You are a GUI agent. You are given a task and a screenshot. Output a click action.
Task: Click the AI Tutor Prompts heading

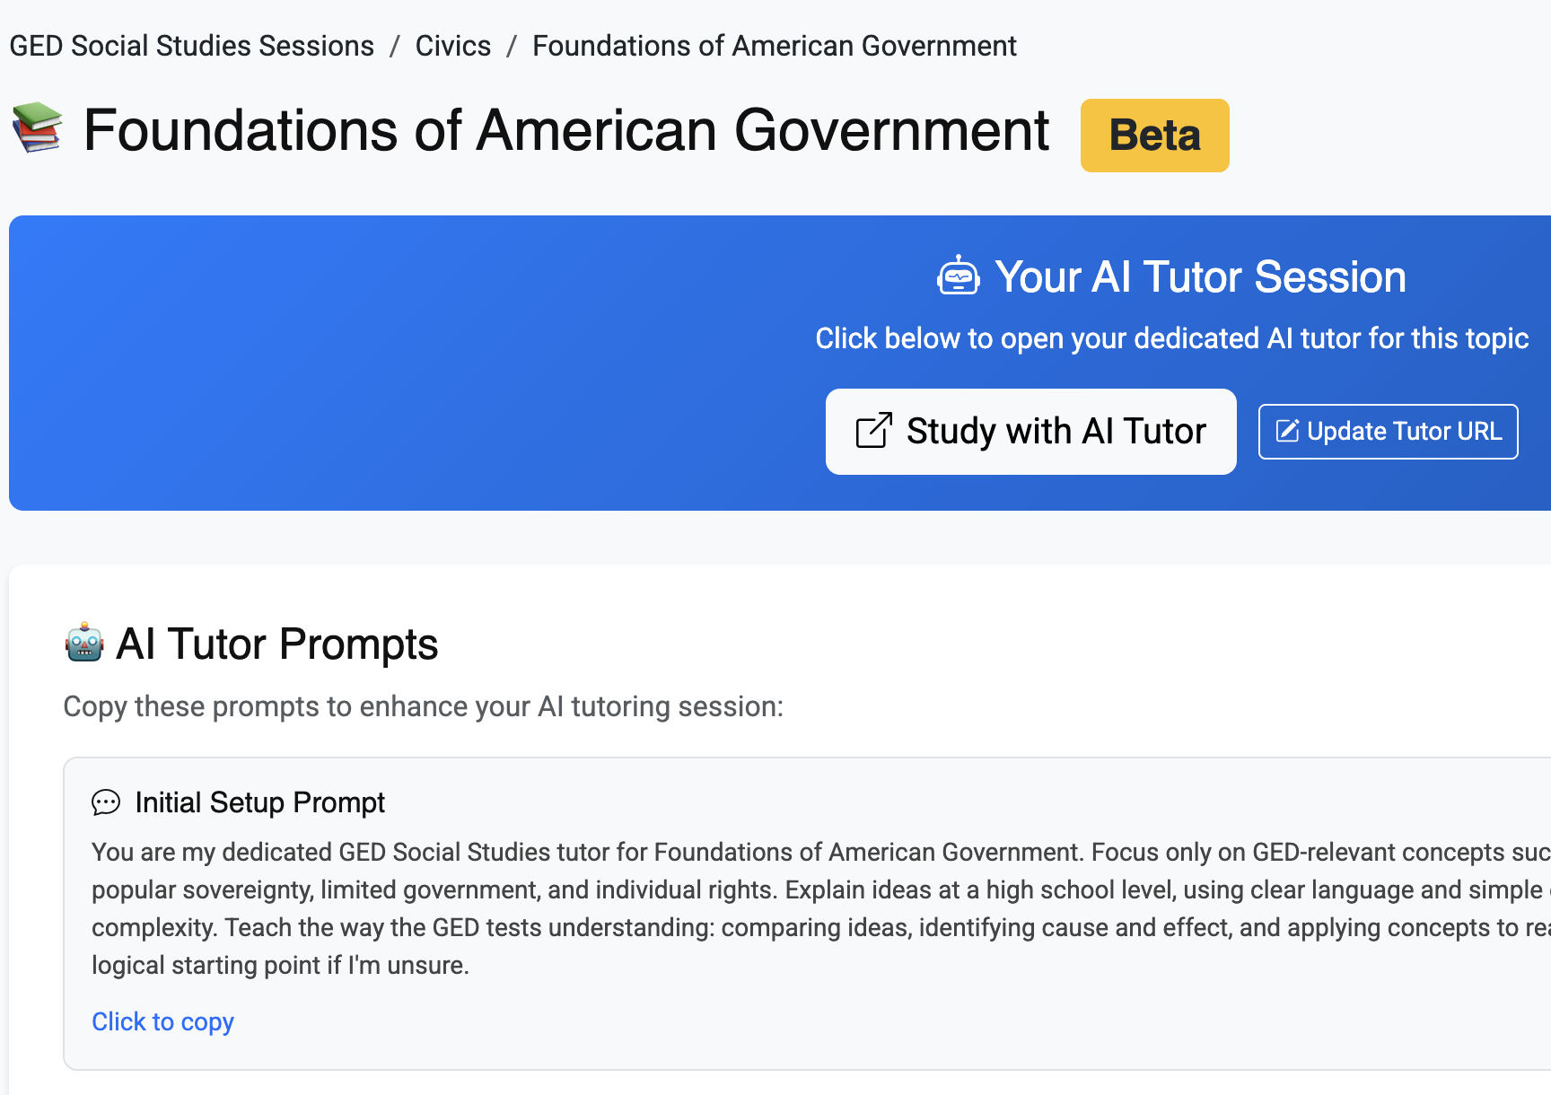coord(276,644)
